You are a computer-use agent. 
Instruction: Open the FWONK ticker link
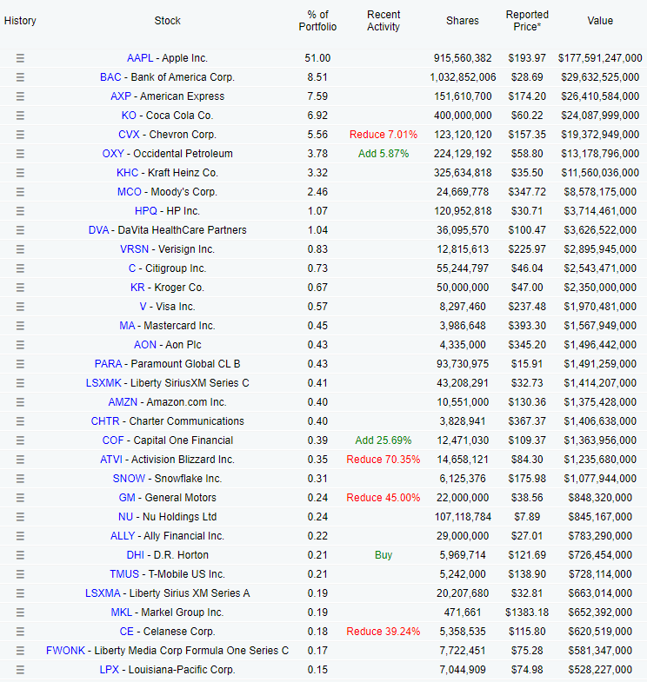[65, 651]
